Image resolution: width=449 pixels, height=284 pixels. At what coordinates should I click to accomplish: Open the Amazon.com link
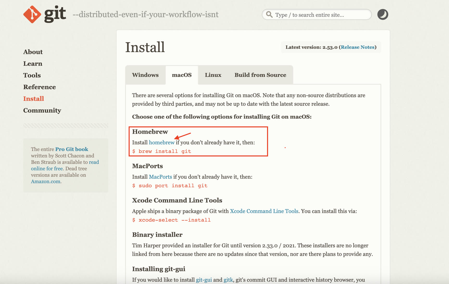[46, 181]
